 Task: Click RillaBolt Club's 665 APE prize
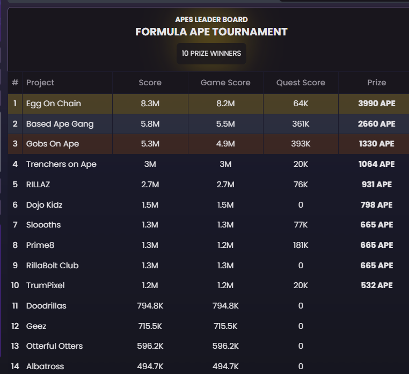point(377,266)
